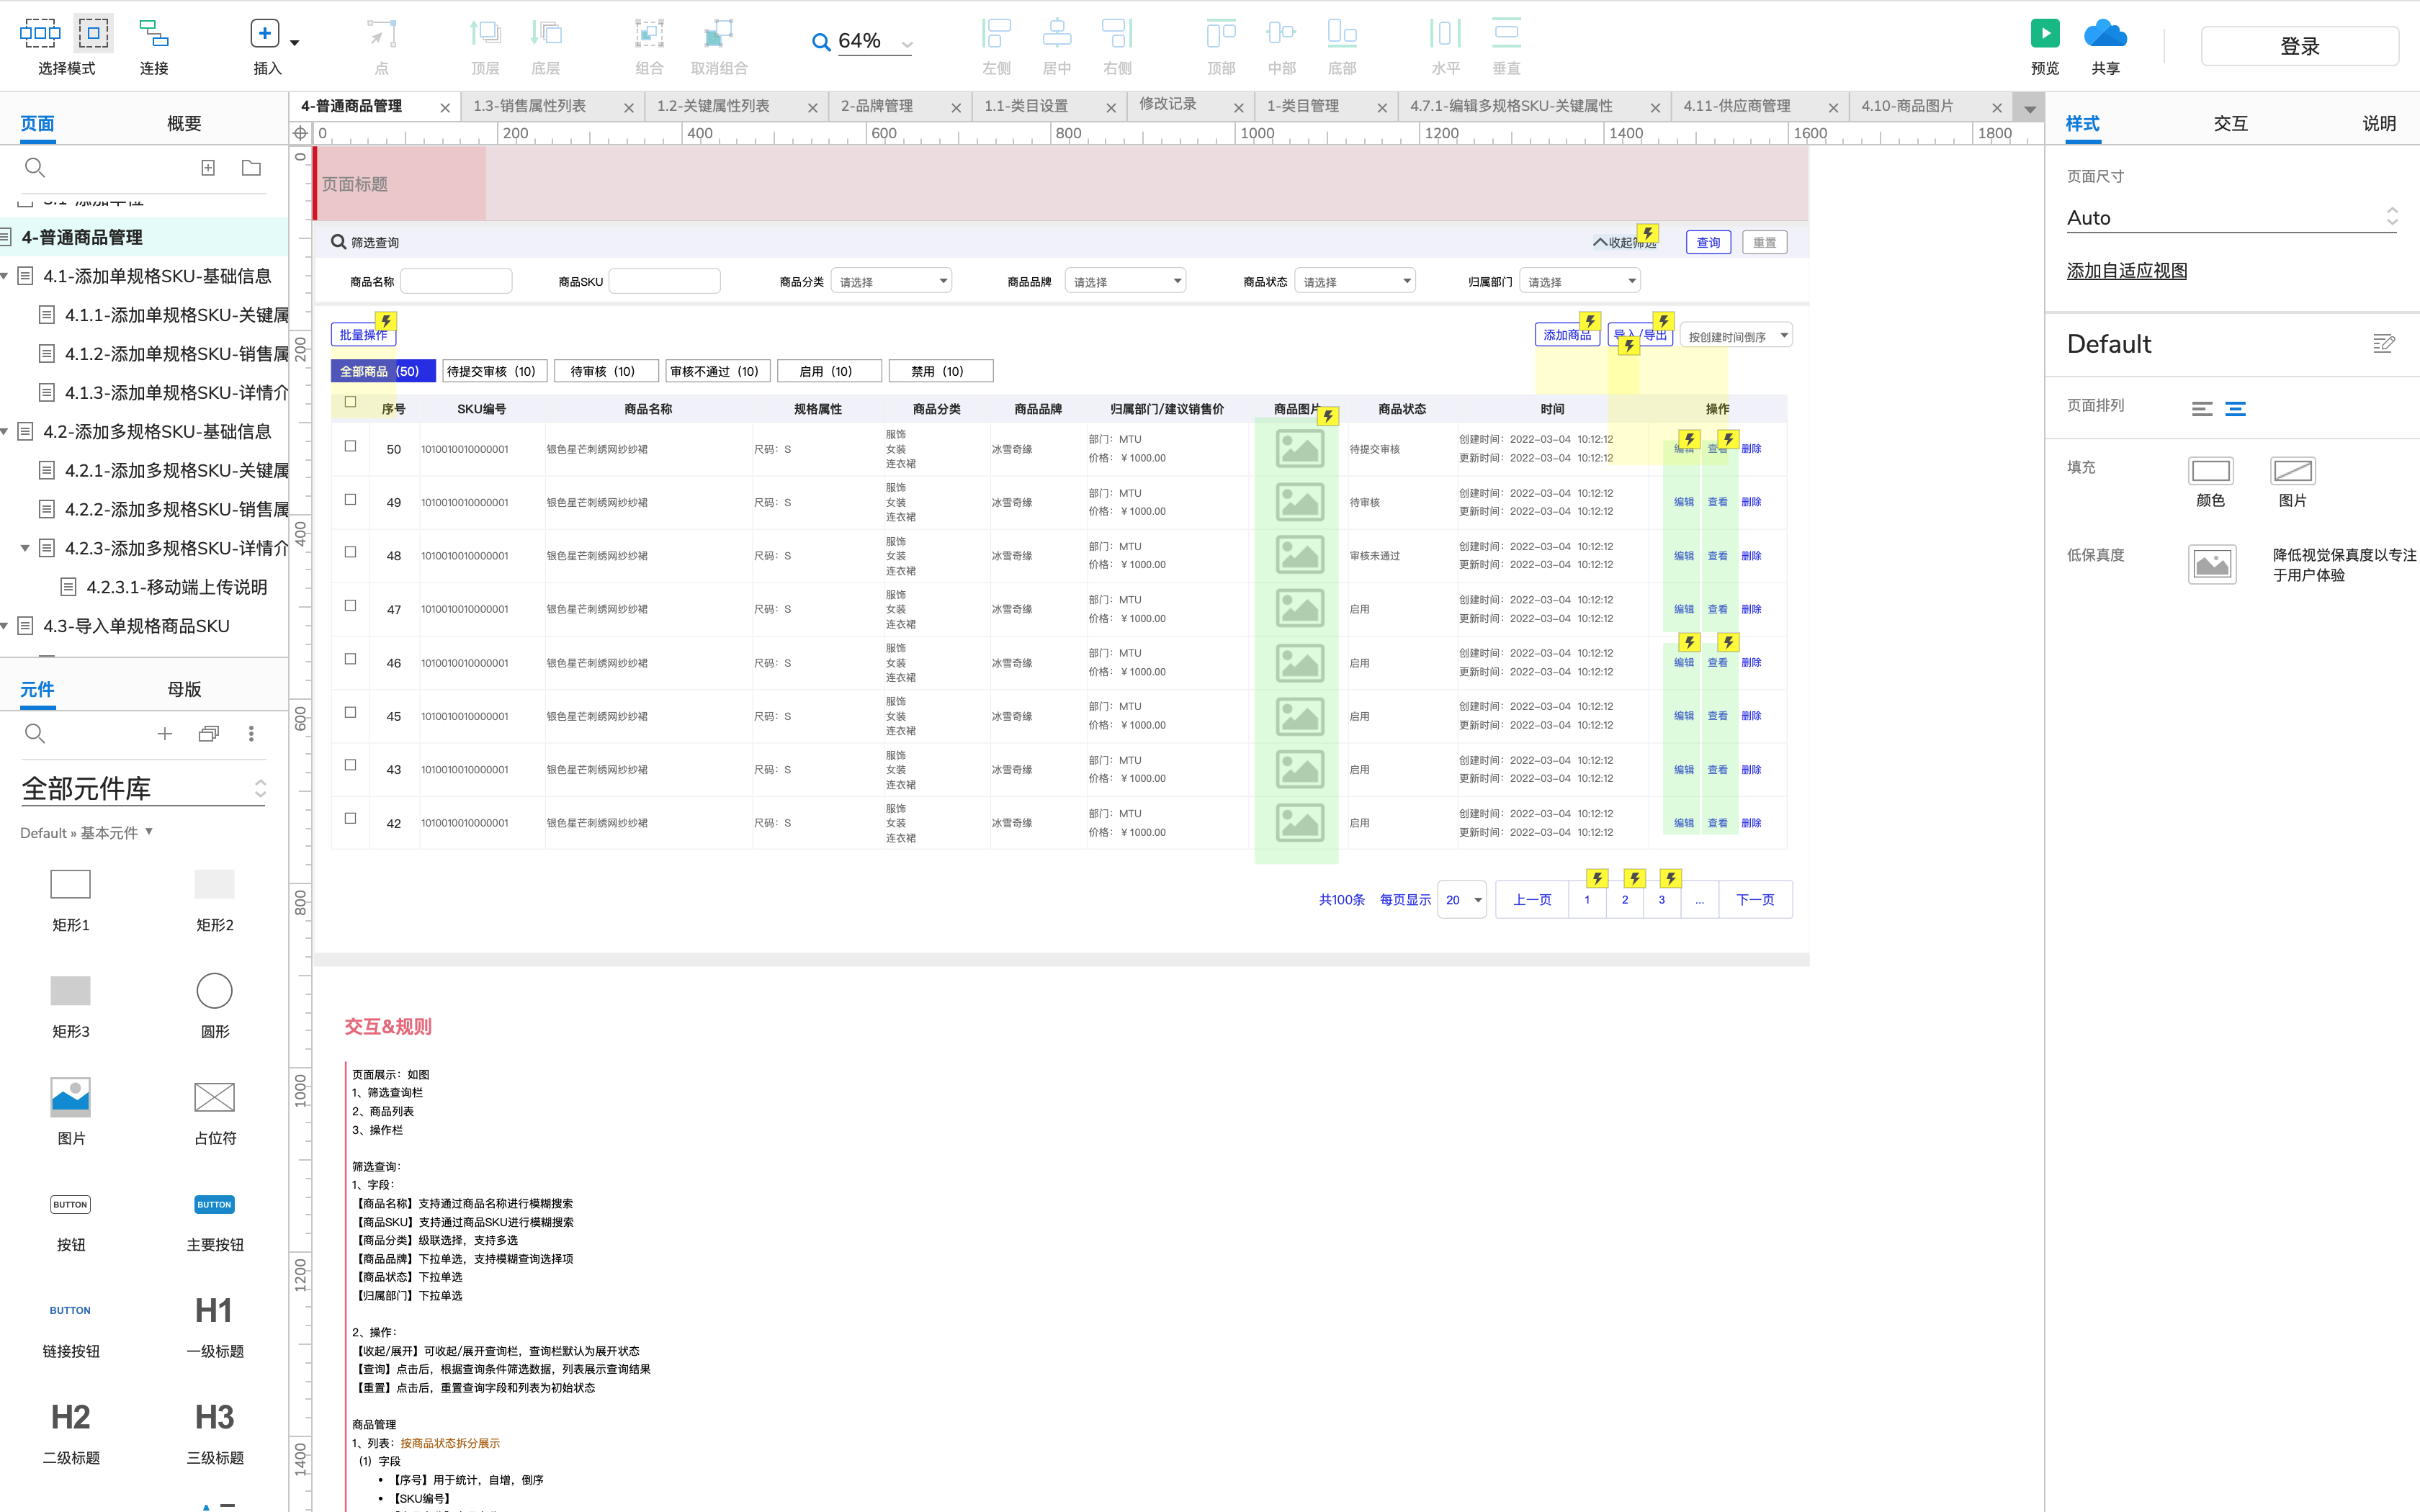Align middle with 中部 icon

coord(1281,34)
